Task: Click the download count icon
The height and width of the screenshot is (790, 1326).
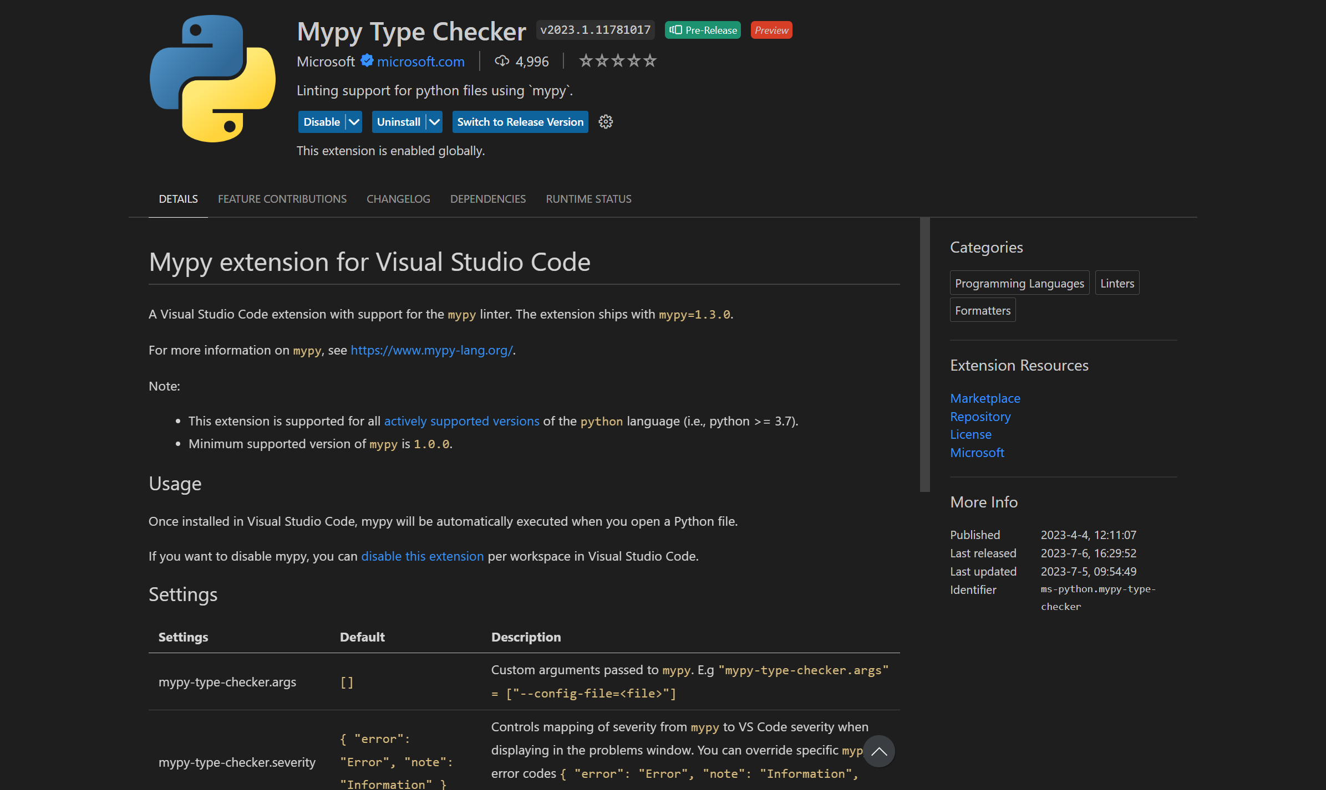Action: tap(502, 61)
